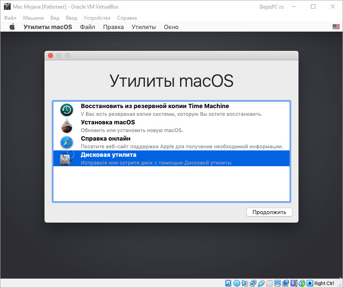Click the text 'Посетите веб-сайт поддержки Apple'
This screenshot has height=288, width=343.
127,147
